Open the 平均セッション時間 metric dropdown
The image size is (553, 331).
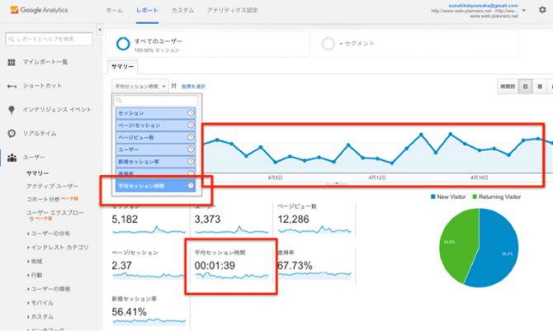[x=139, y=86]
